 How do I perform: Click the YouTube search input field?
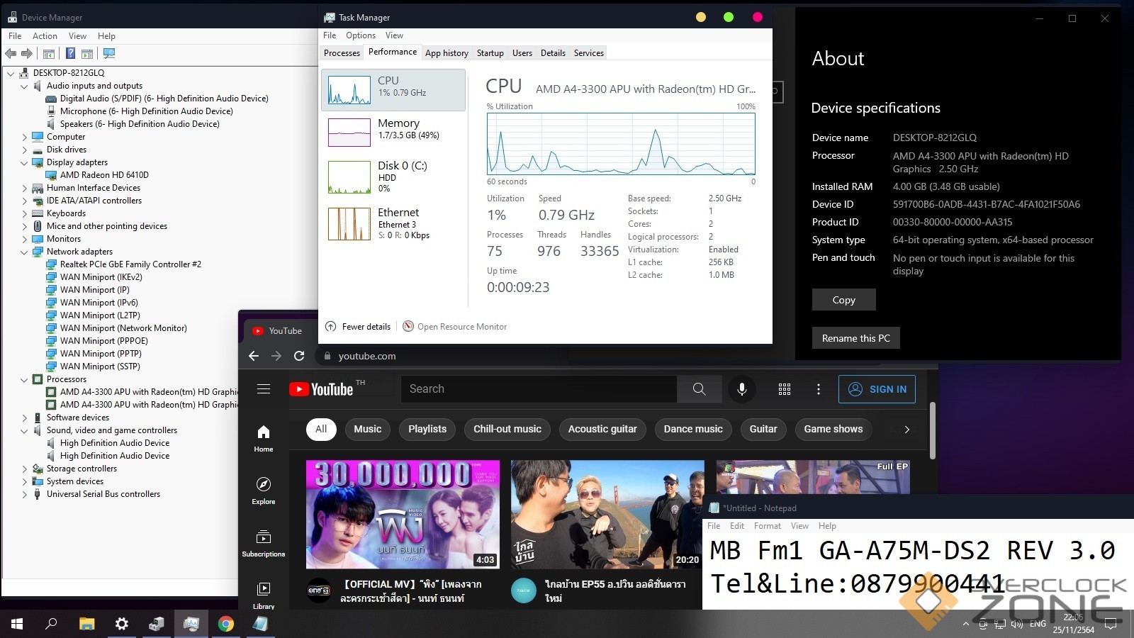tap(539, 389)
